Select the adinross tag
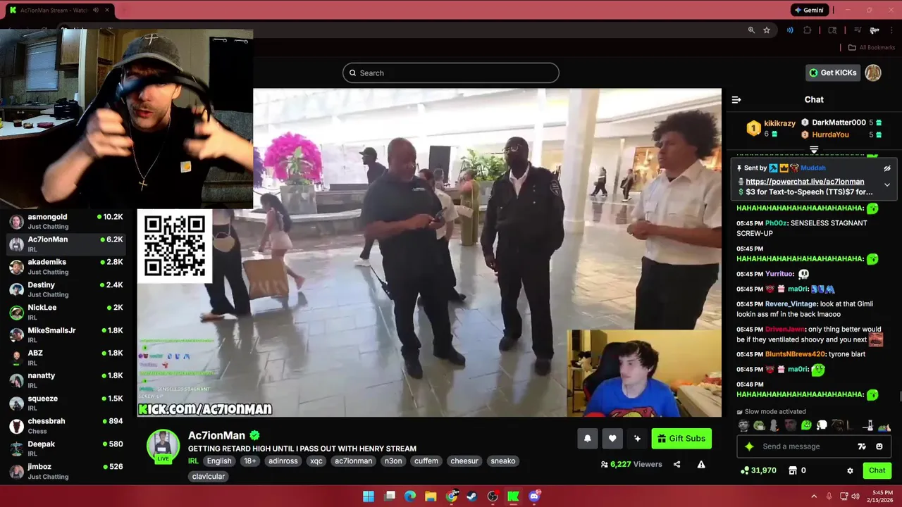The height and width of the screenshot is (507, 902). (283, 461)
